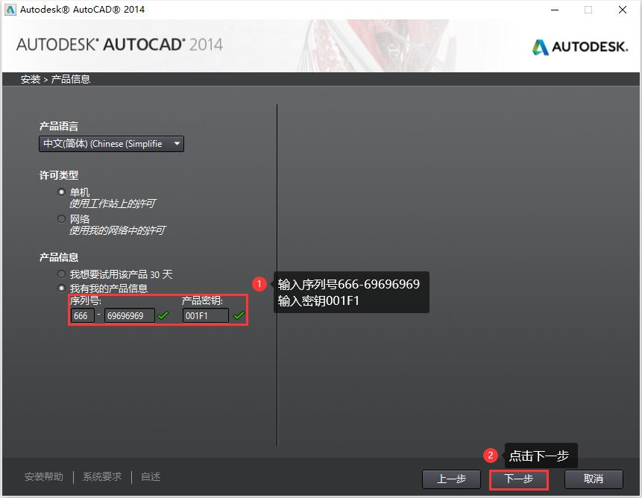Click the serial number field 69696969

(x=130, y=315)
